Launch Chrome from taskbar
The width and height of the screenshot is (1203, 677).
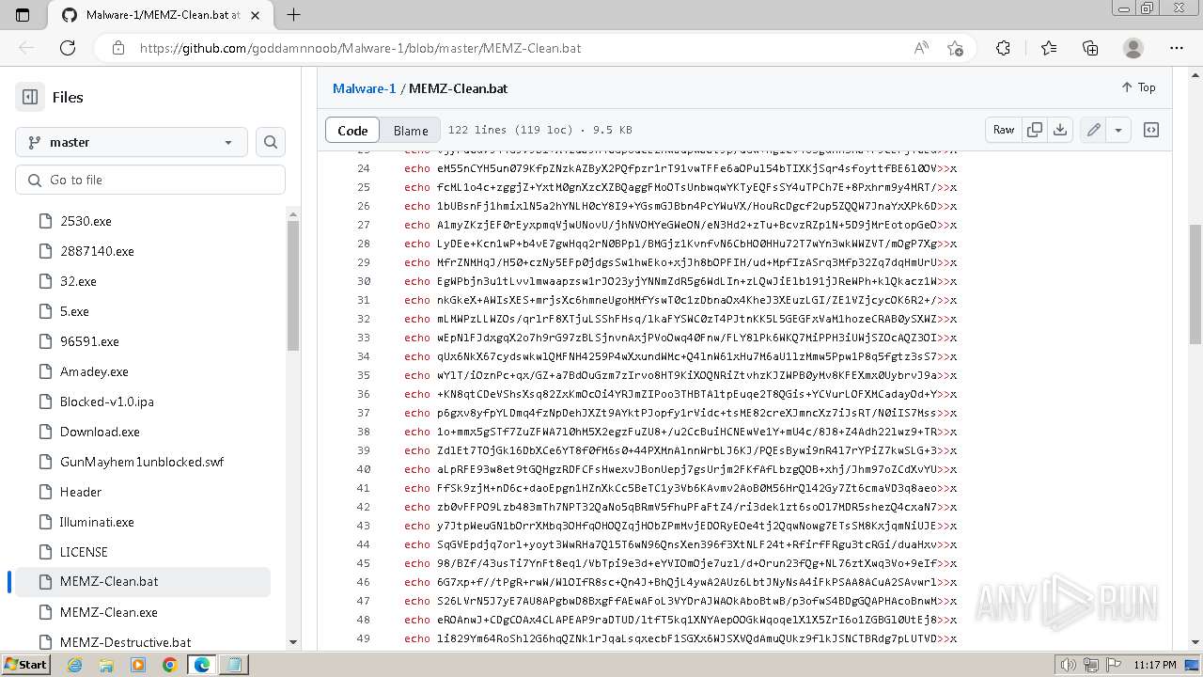[x=169, y=665]
